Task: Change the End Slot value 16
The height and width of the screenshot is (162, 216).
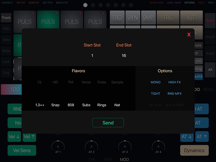Action: point(124,56)
